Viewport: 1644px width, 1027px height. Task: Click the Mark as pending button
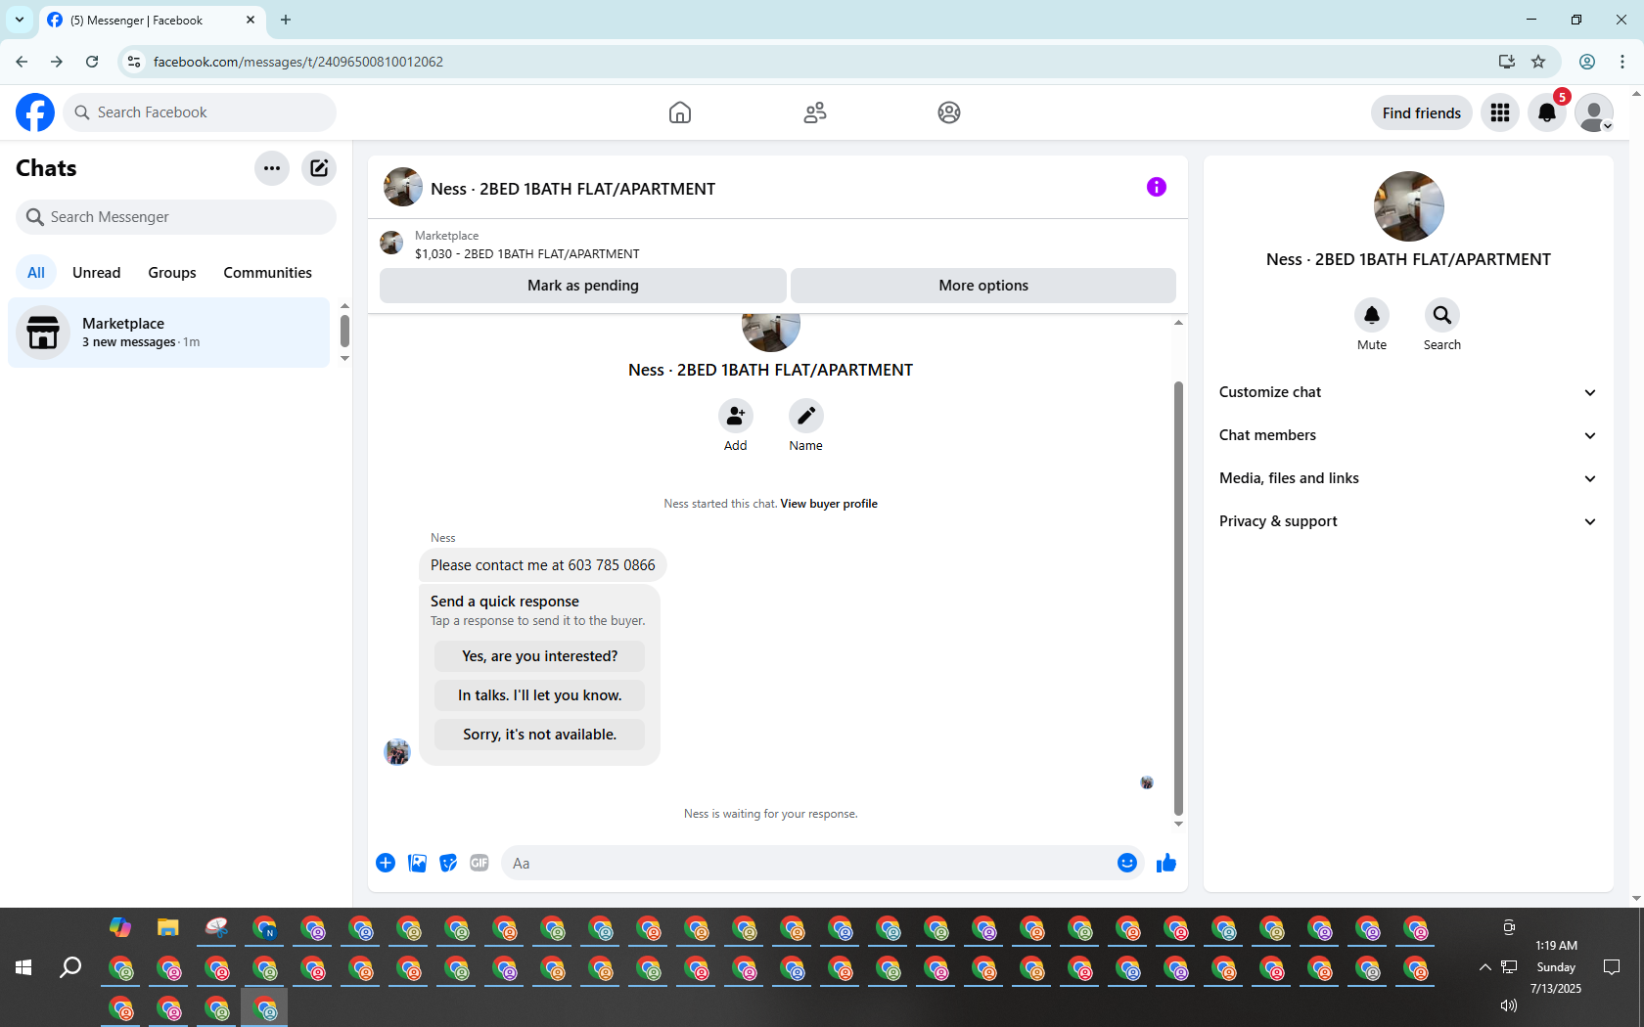coord(583,286)
